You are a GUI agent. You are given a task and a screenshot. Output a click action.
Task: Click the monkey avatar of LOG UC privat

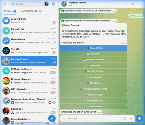tap(6, 91)
